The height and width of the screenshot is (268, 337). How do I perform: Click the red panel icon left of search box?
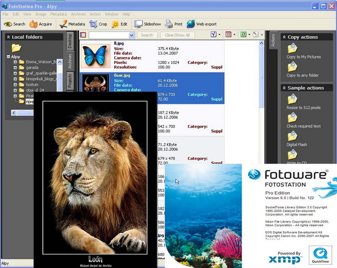coord(83,35)
